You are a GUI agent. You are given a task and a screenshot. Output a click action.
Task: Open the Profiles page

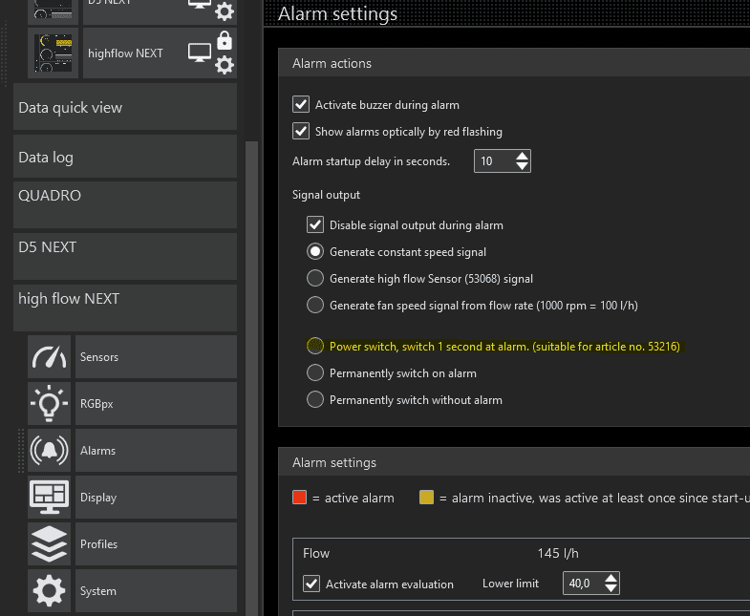click(156, 544)
